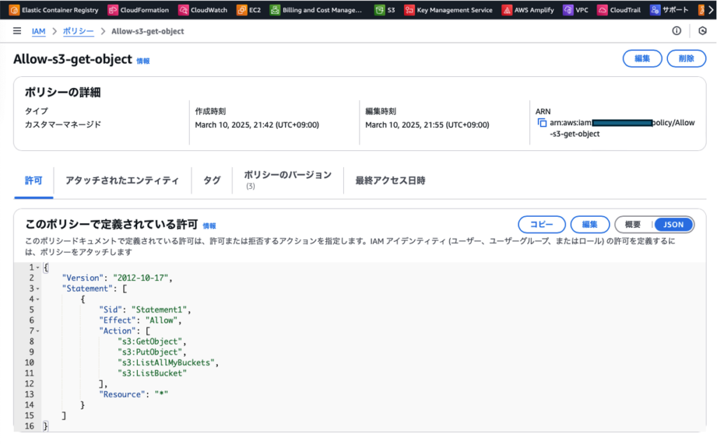The image size is (717, 444).
Task: Click "s3:ListBucket" text in JSON
Action: [x=152, y=373]
